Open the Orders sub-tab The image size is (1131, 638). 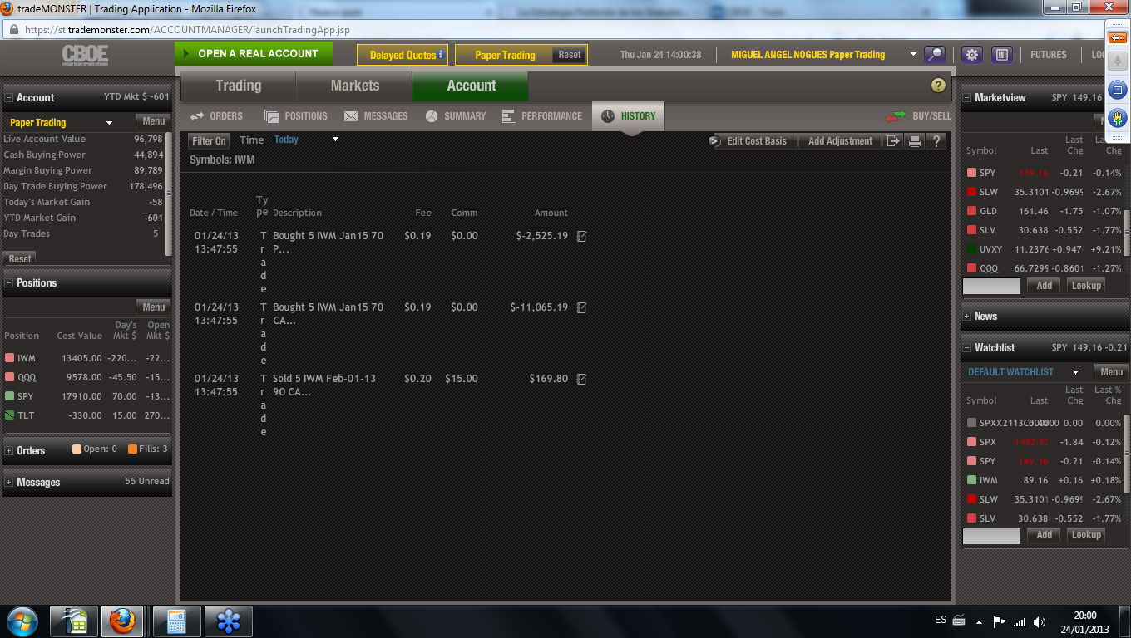click(217, 116)
